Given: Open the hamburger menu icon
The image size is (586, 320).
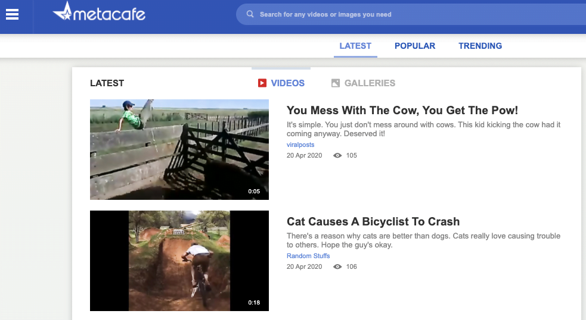Looking at the screenshot, I should coord(12,14).
